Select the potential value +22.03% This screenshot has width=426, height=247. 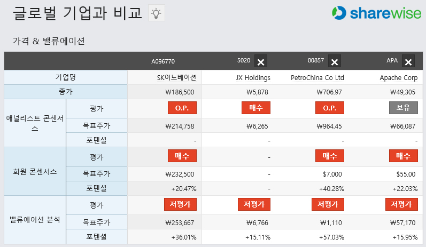pos(405,189)
